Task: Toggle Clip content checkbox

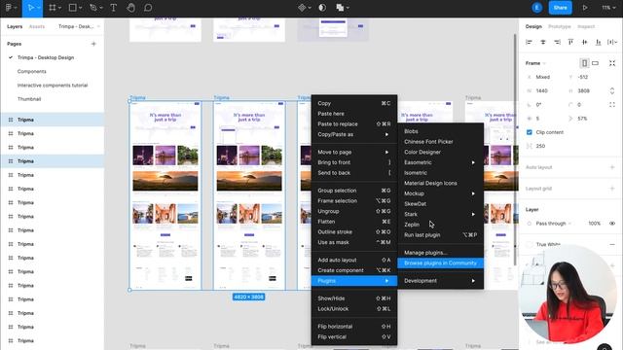Action: click(530, 132)
